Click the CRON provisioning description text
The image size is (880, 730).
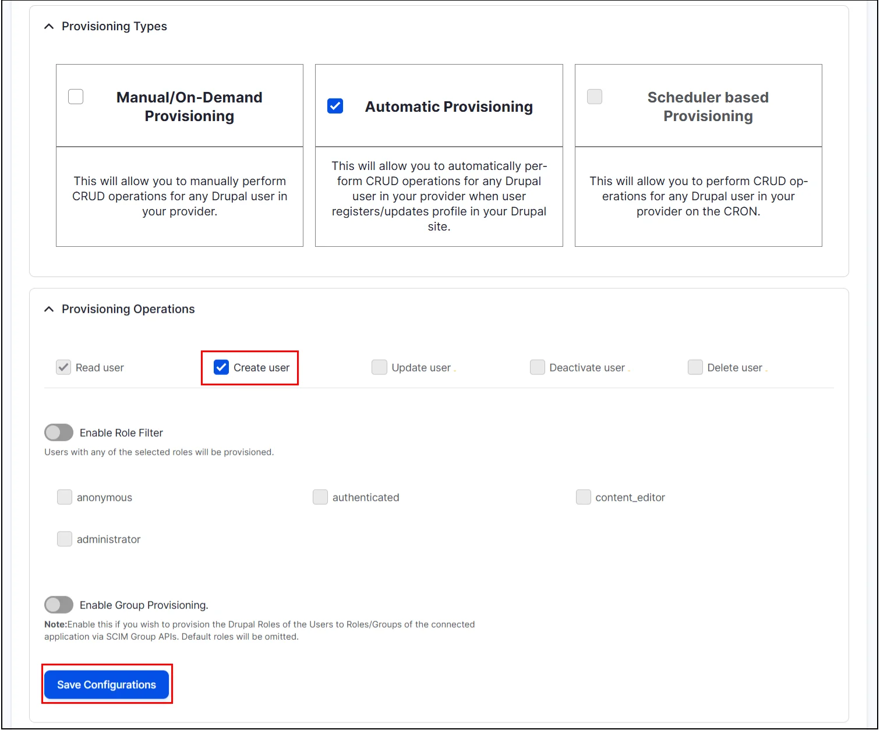(x=698, y=196)
